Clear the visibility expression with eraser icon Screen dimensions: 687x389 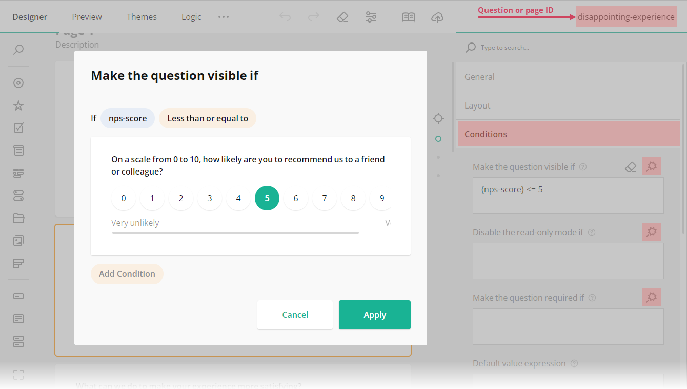[x=631, y=166]
